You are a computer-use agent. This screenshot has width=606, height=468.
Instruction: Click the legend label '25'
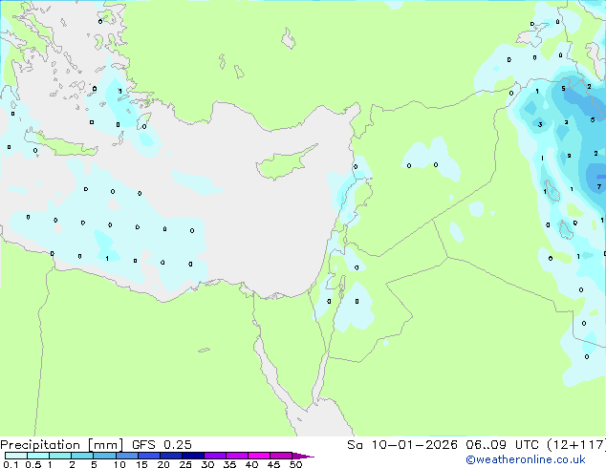[x=185, y=464]
